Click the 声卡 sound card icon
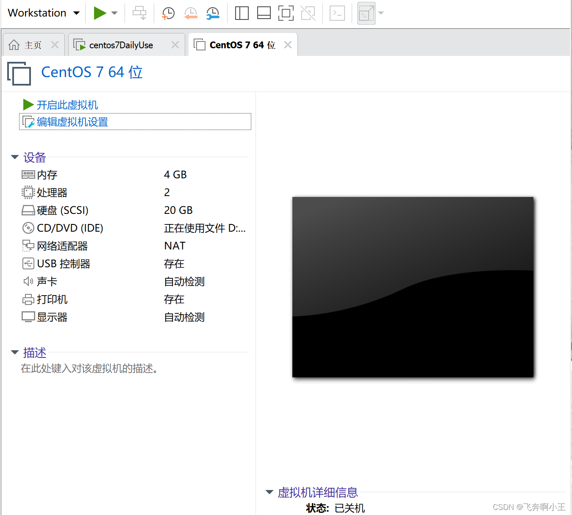Screen dimensions: 572x515 pos(28,281)
